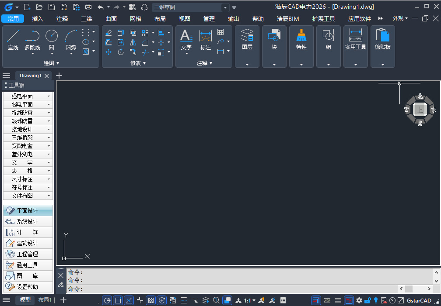
Task: Toggle the checkered grid display icon
Action: [151, 300]
